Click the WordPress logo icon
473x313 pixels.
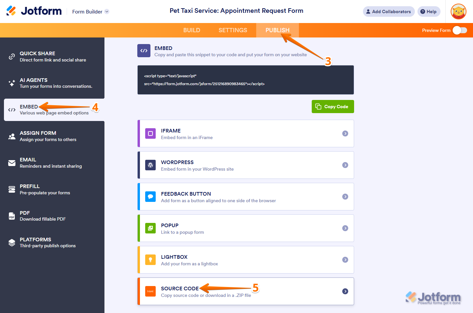150,165
